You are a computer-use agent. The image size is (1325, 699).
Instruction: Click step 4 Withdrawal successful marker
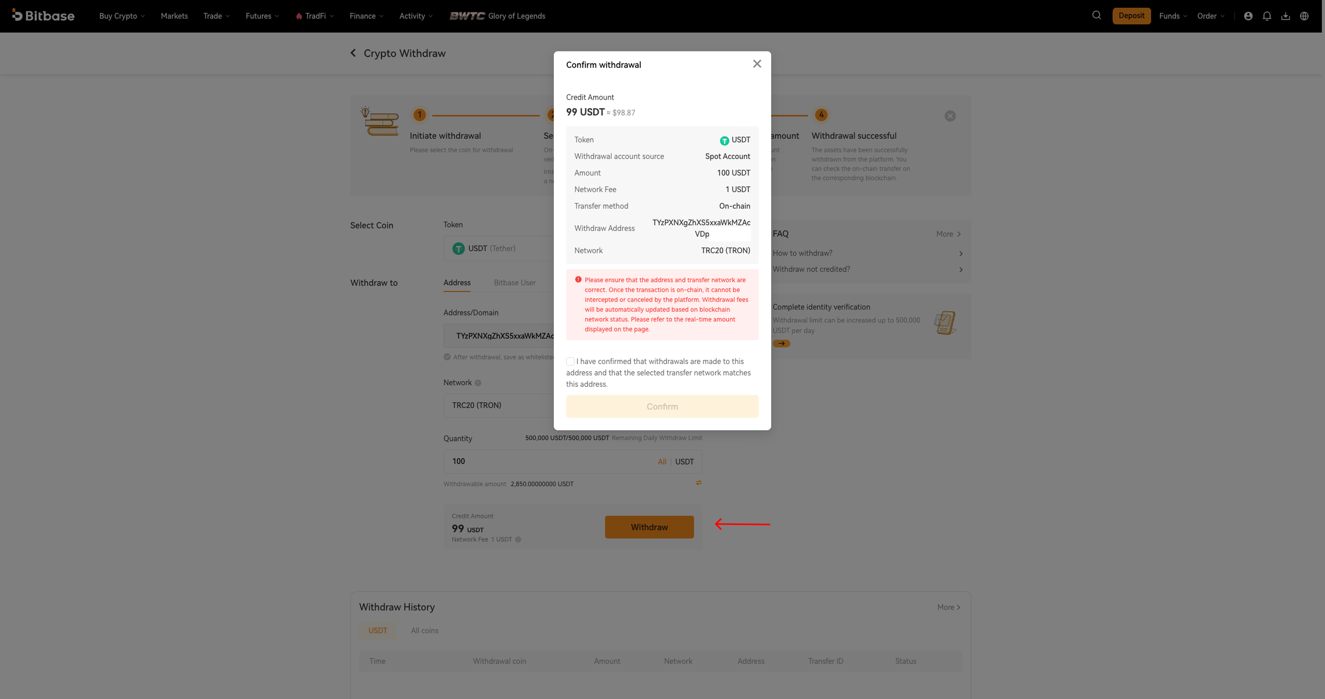pyautogui.click(x=821, y=115)
